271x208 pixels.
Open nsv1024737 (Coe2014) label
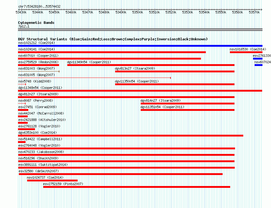45,177
